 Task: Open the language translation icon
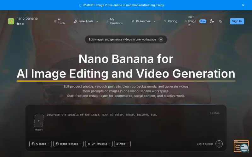tap(220, 21)
